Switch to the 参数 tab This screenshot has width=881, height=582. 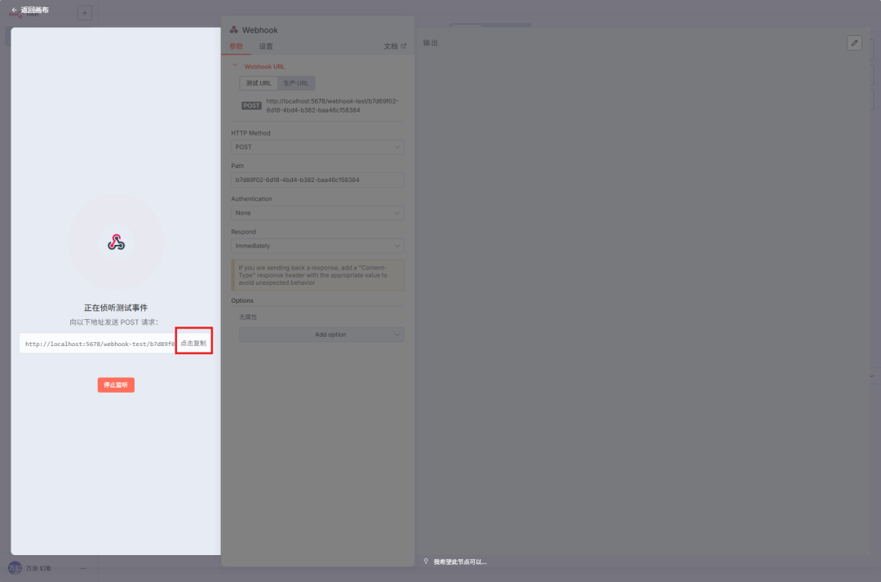(x=237, y=47)
